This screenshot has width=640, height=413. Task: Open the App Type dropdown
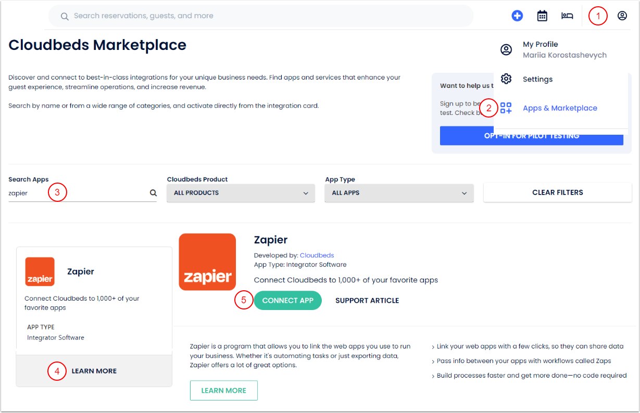398,192
